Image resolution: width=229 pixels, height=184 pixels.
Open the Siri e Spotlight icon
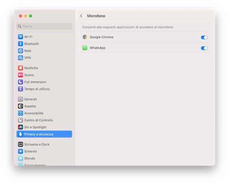pyautogui.click(x=20, y=127)
